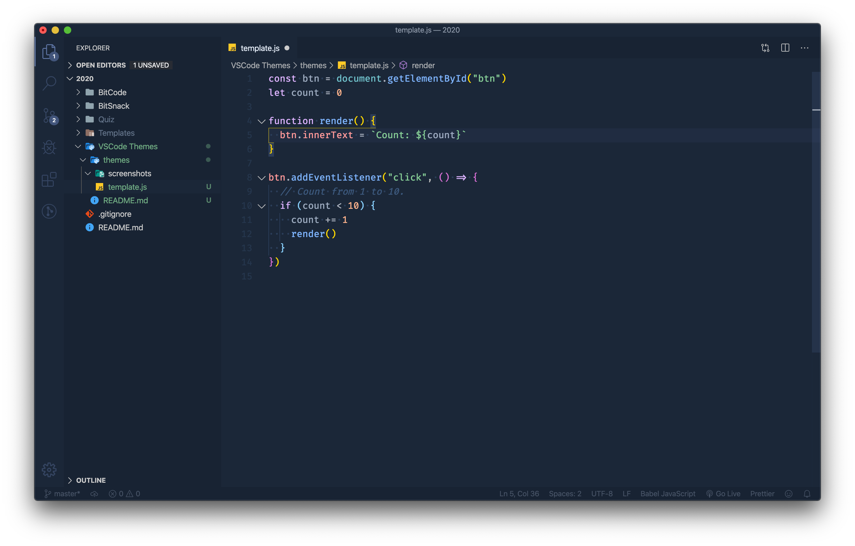This screenshot has width=855, height=546.
Task: Click the themes breadcrumb item
Action: click(x=313, y=65)
